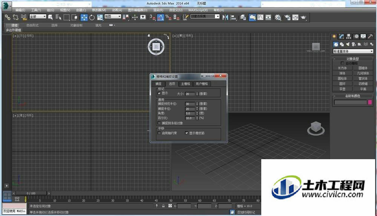This screenshot has width=377, height=216.
Task: Click the 0 / 100 time slider
Action: pyautogui.click(x=31, y=193)
